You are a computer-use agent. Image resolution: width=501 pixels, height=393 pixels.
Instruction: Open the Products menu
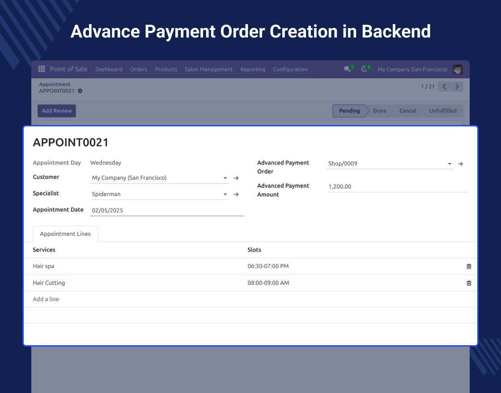(x=166, y=69)
